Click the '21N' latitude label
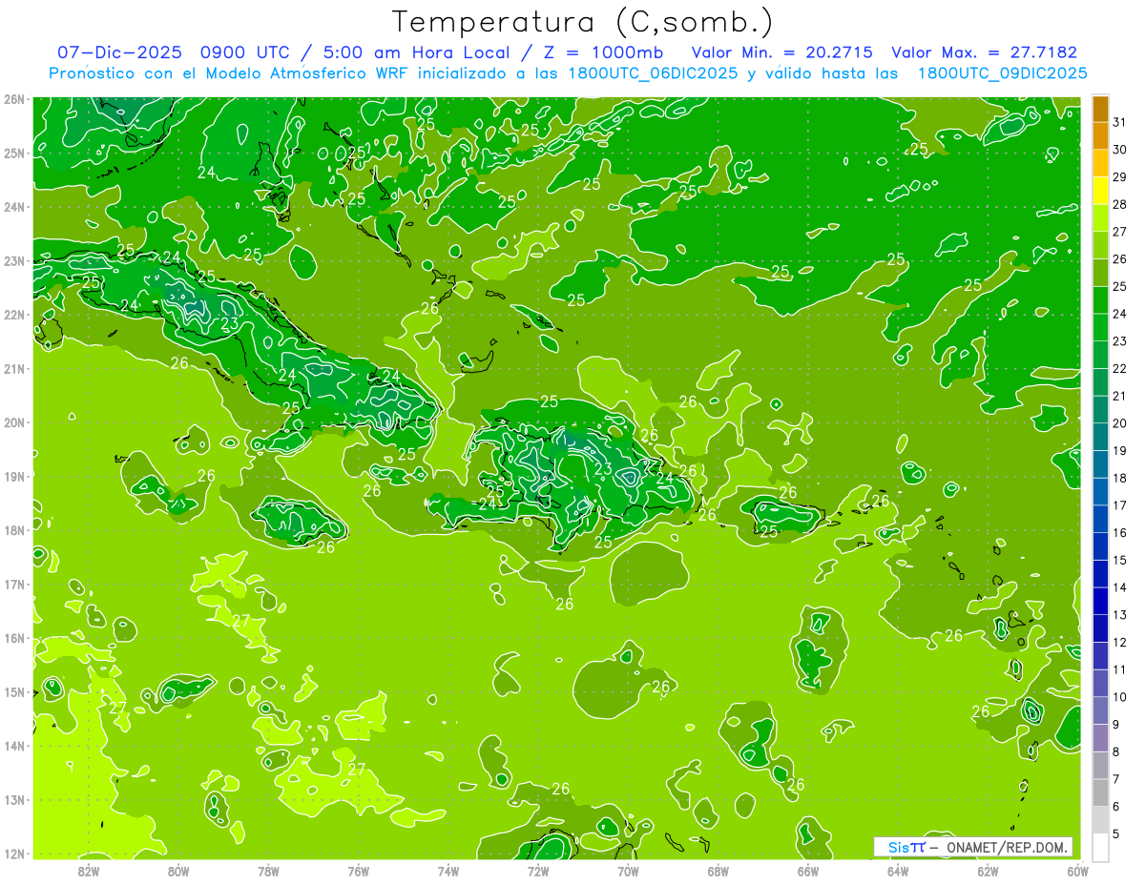Screen dimensions: 1145x884 (14, 368)
